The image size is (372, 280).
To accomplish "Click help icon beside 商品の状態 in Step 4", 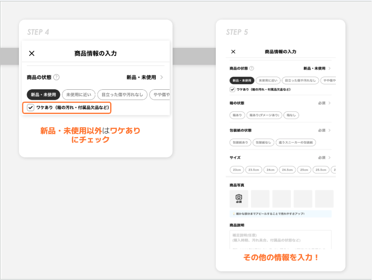I will (x=56, y=78).
